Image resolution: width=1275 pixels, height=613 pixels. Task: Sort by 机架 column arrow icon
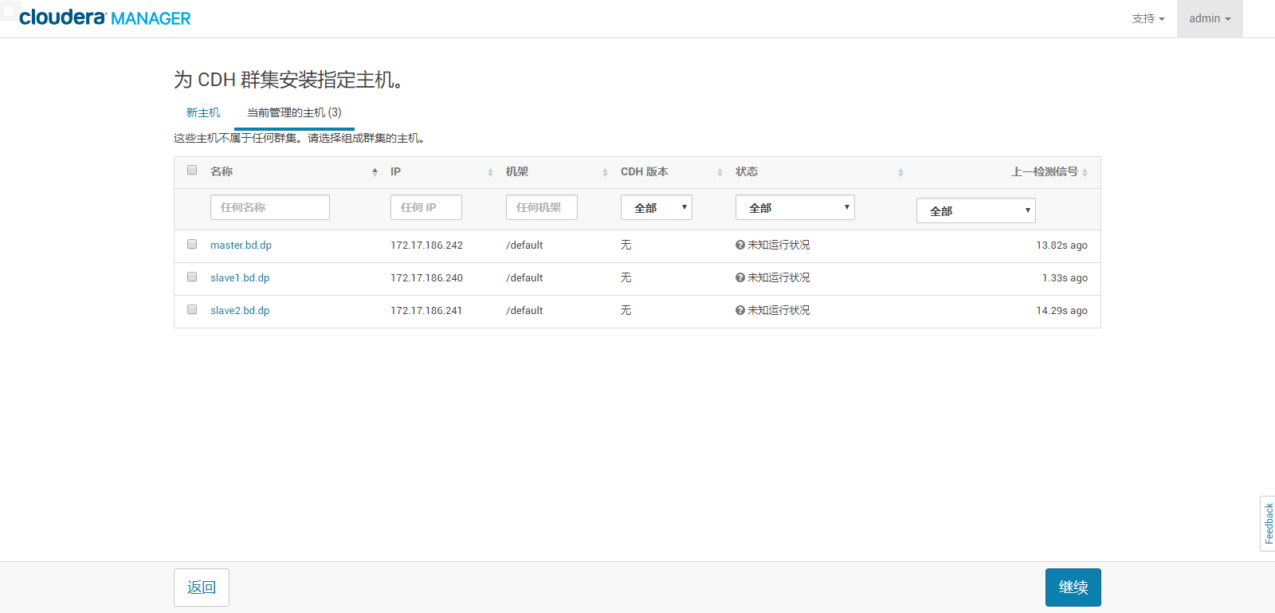pyautogui.click(x=605, y=172)
